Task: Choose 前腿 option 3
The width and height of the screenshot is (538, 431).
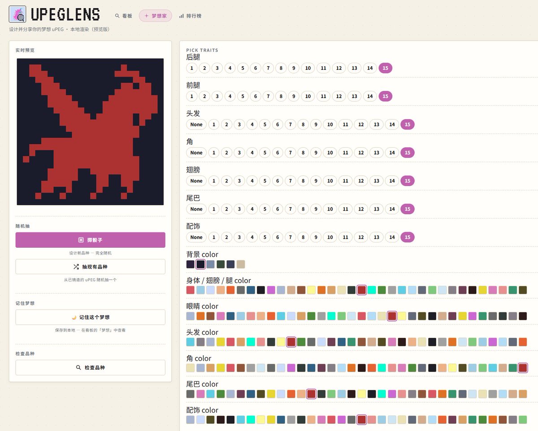Action: [217, 96]
